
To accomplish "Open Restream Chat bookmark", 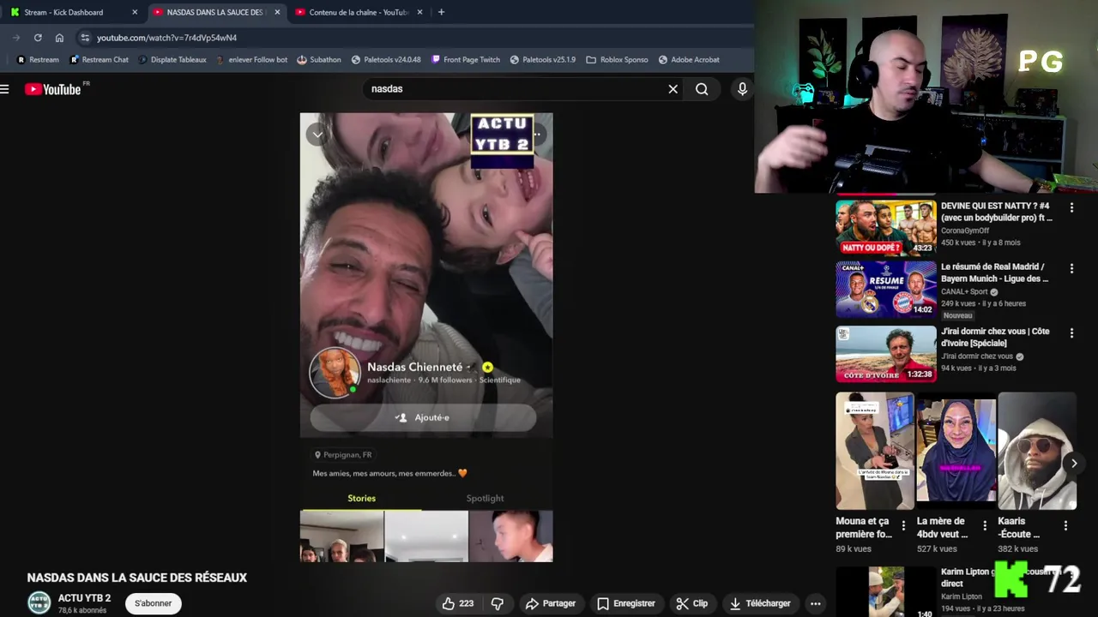I will (x=99, y=60).
